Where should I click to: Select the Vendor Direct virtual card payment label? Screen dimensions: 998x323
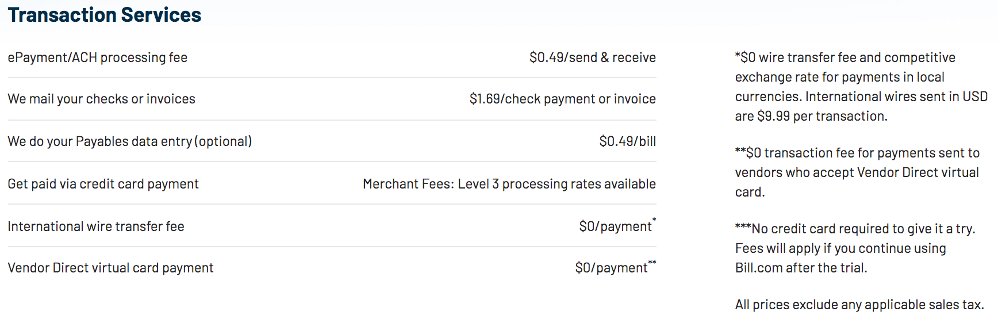point(110,268)
